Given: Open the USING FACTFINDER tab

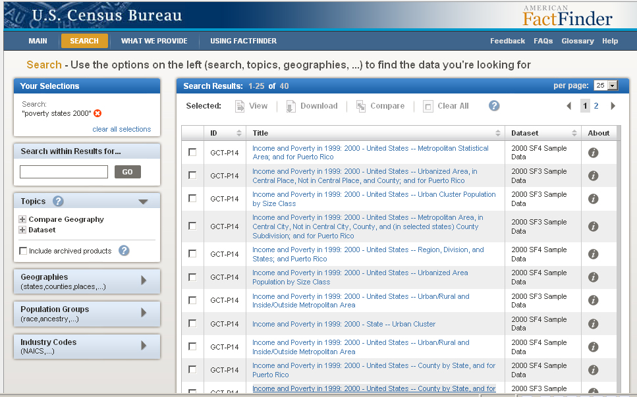Looking at the screenshot, I should pyautogui.click(x=243, y=41).
